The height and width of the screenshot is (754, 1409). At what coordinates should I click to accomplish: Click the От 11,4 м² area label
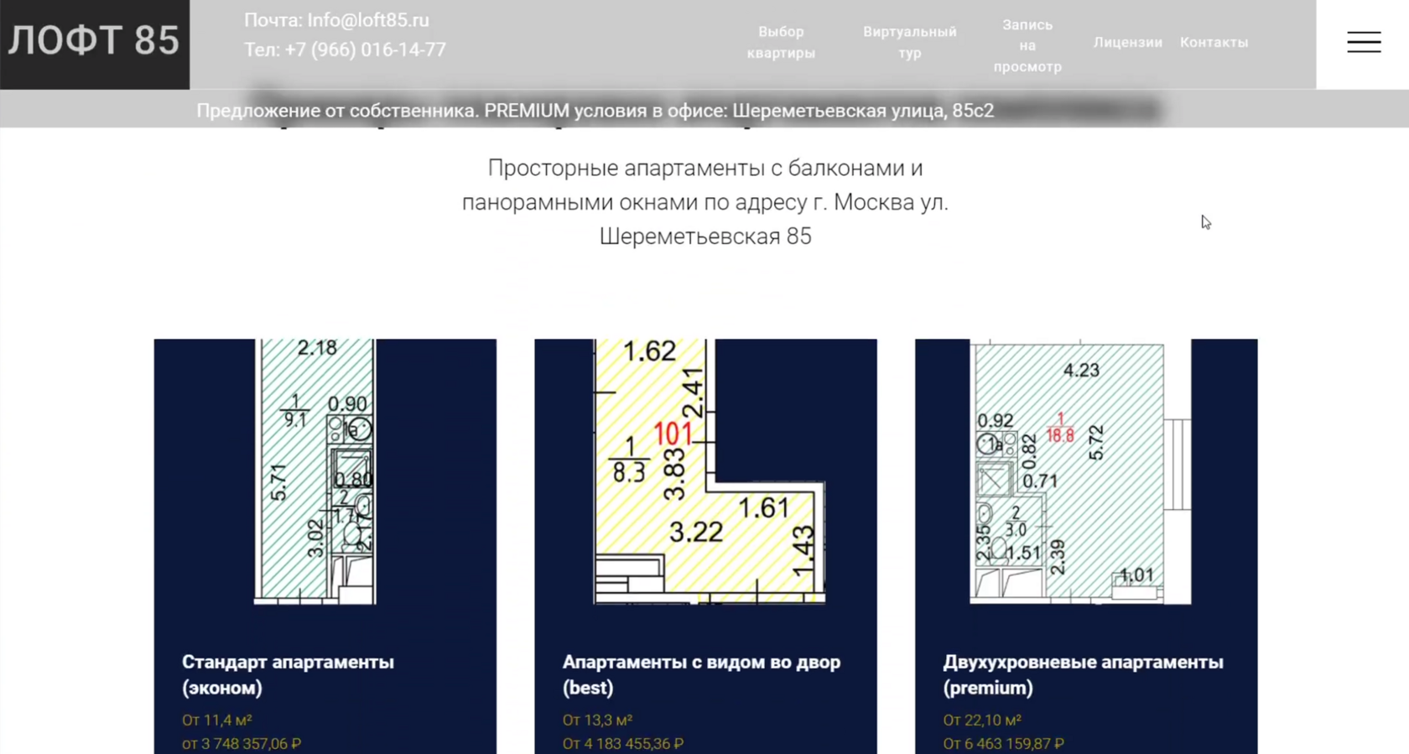point(217,720)
